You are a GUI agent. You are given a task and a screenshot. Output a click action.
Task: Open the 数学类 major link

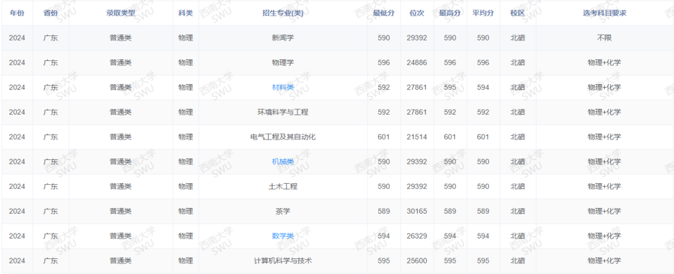(x=283, y=236)
